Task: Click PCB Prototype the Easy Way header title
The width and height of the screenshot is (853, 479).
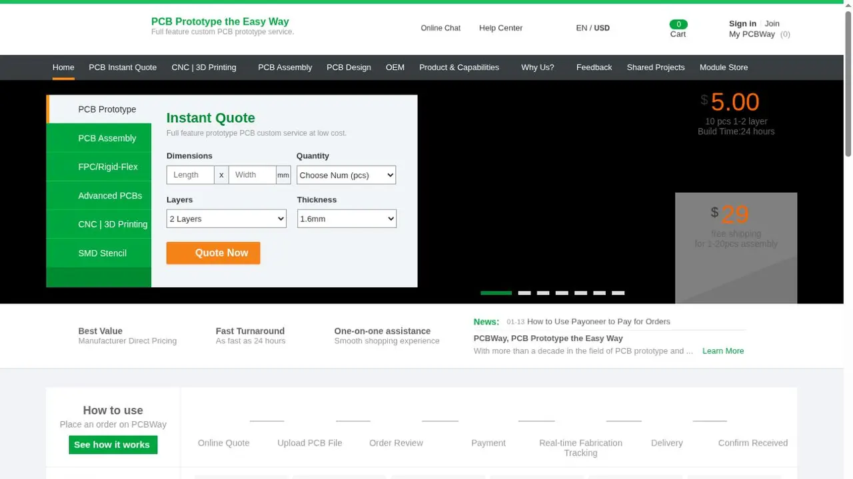Action: tap(220, 21)
